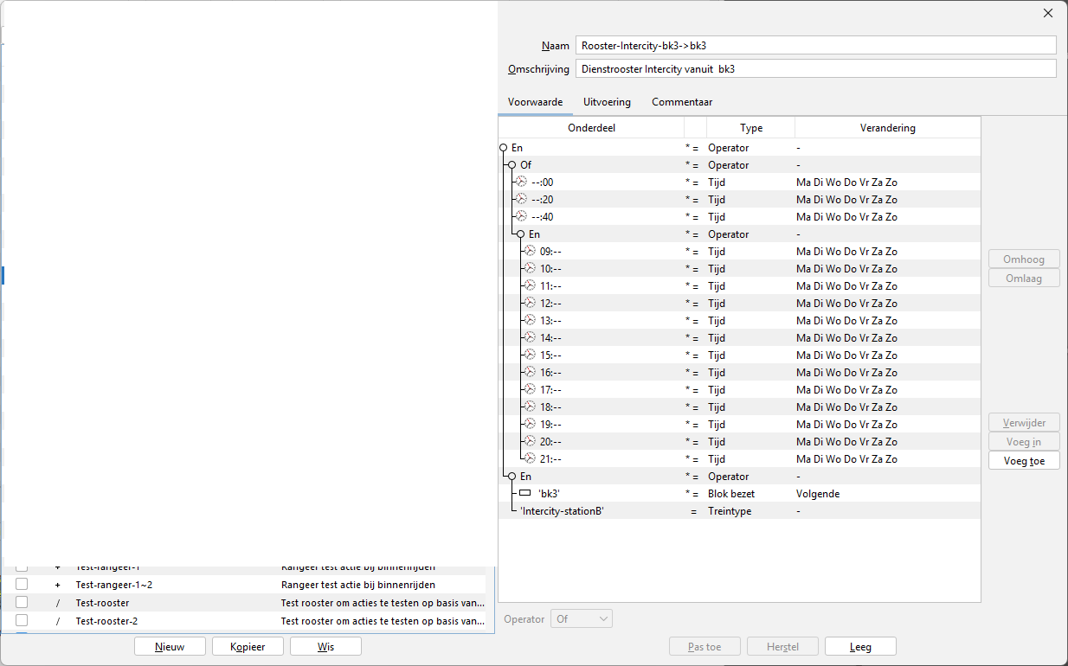Click the Kopieer button
This screenshot has width=1068, height=666.
[248, 646]
